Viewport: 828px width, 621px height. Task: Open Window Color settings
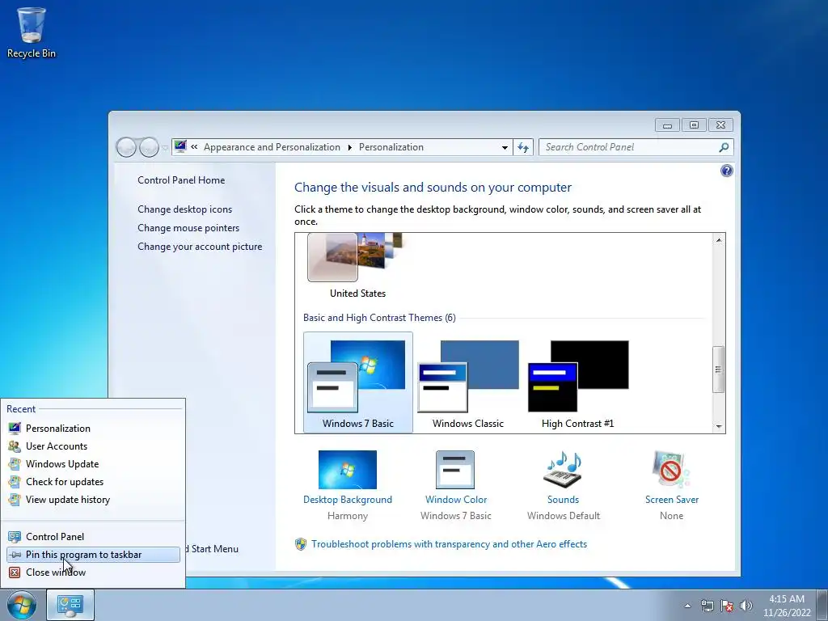(x=456, y=485)
